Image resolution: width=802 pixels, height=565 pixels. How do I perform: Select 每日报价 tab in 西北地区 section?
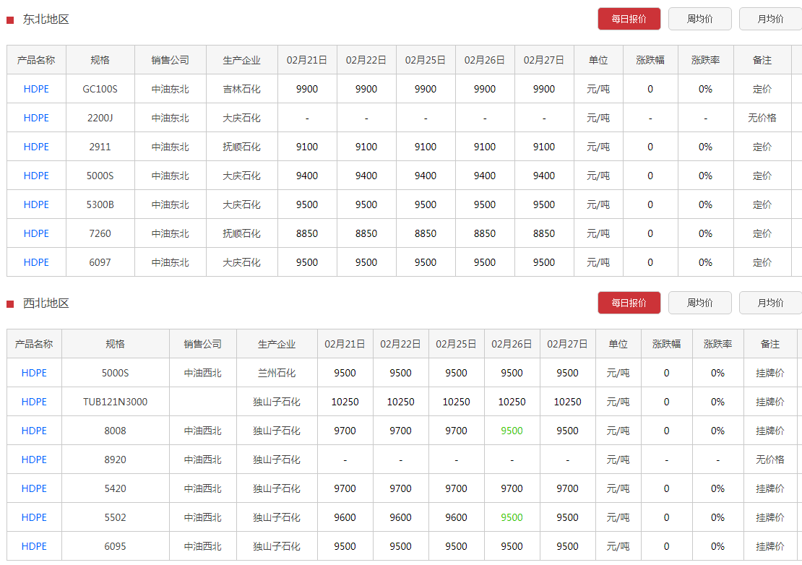pyautogui.click(x=629, y=303)
